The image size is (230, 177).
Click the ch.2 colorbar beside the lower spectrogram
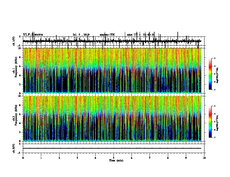pyautogui.click(x=210, y=122)
